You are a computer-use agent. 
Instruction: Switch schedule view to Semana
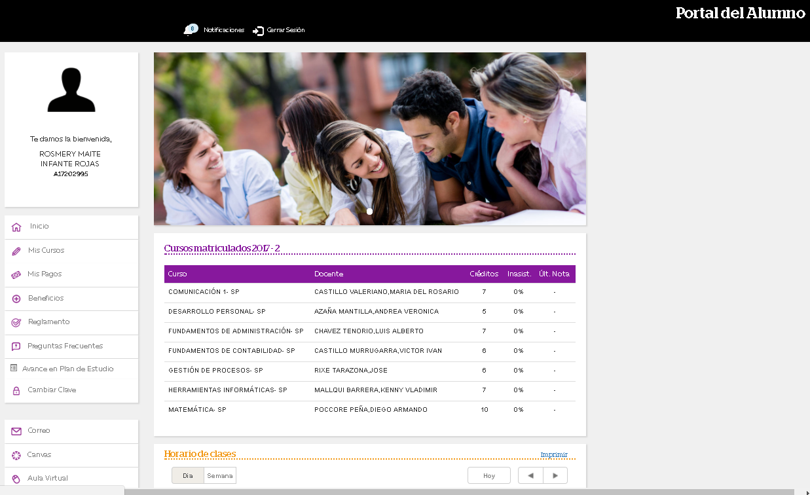coord(219,475)
